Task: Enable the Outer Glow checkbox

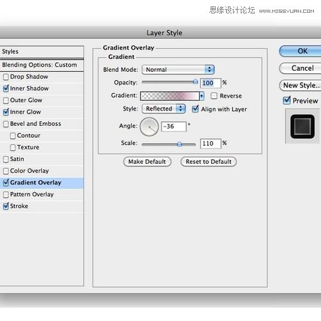Action: (x=6, y=100)
